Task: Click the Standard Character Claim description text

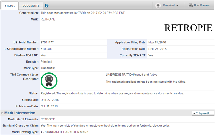Action: pos(105,126)
